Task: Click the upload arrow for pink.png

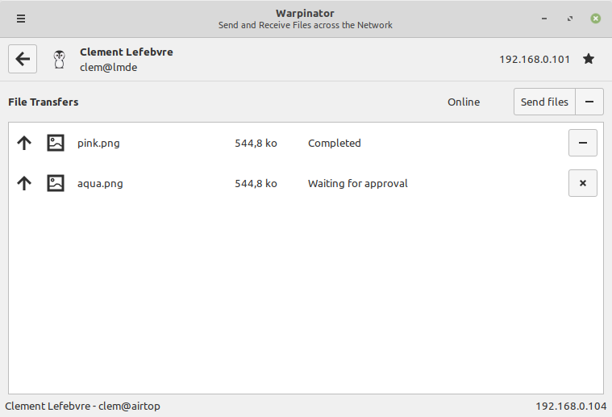Action: [x=24, y=144]
